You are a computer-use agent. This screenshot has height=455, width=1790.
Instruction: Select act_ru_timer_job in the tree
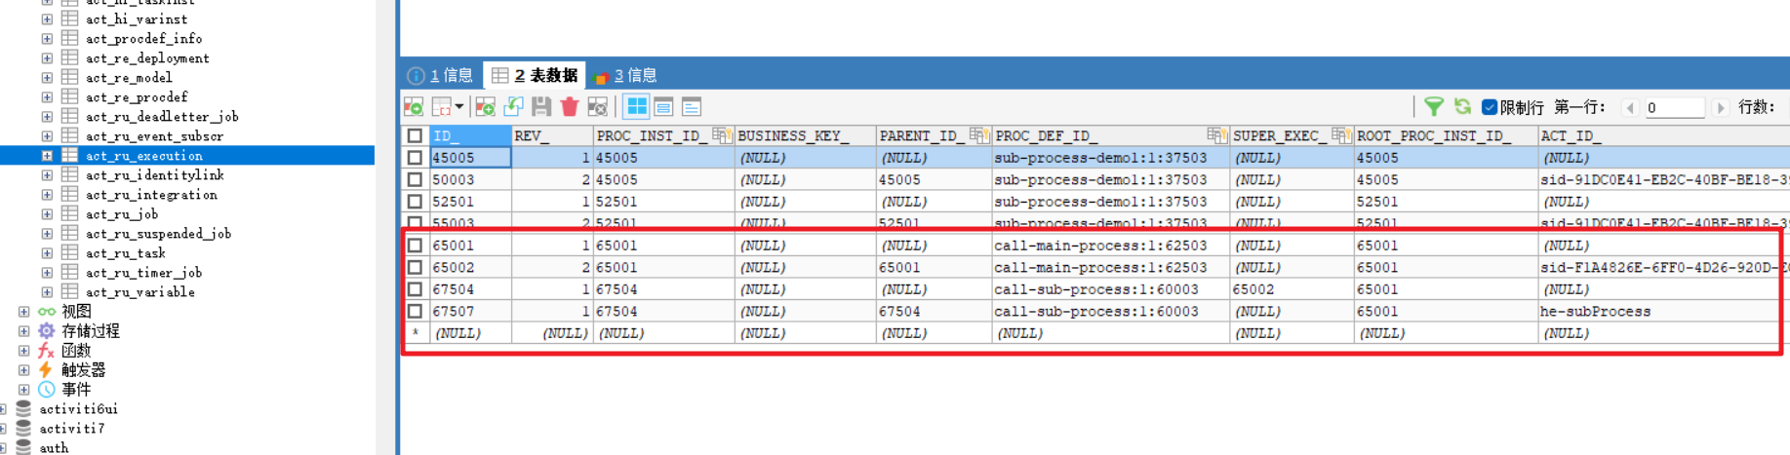143,272
